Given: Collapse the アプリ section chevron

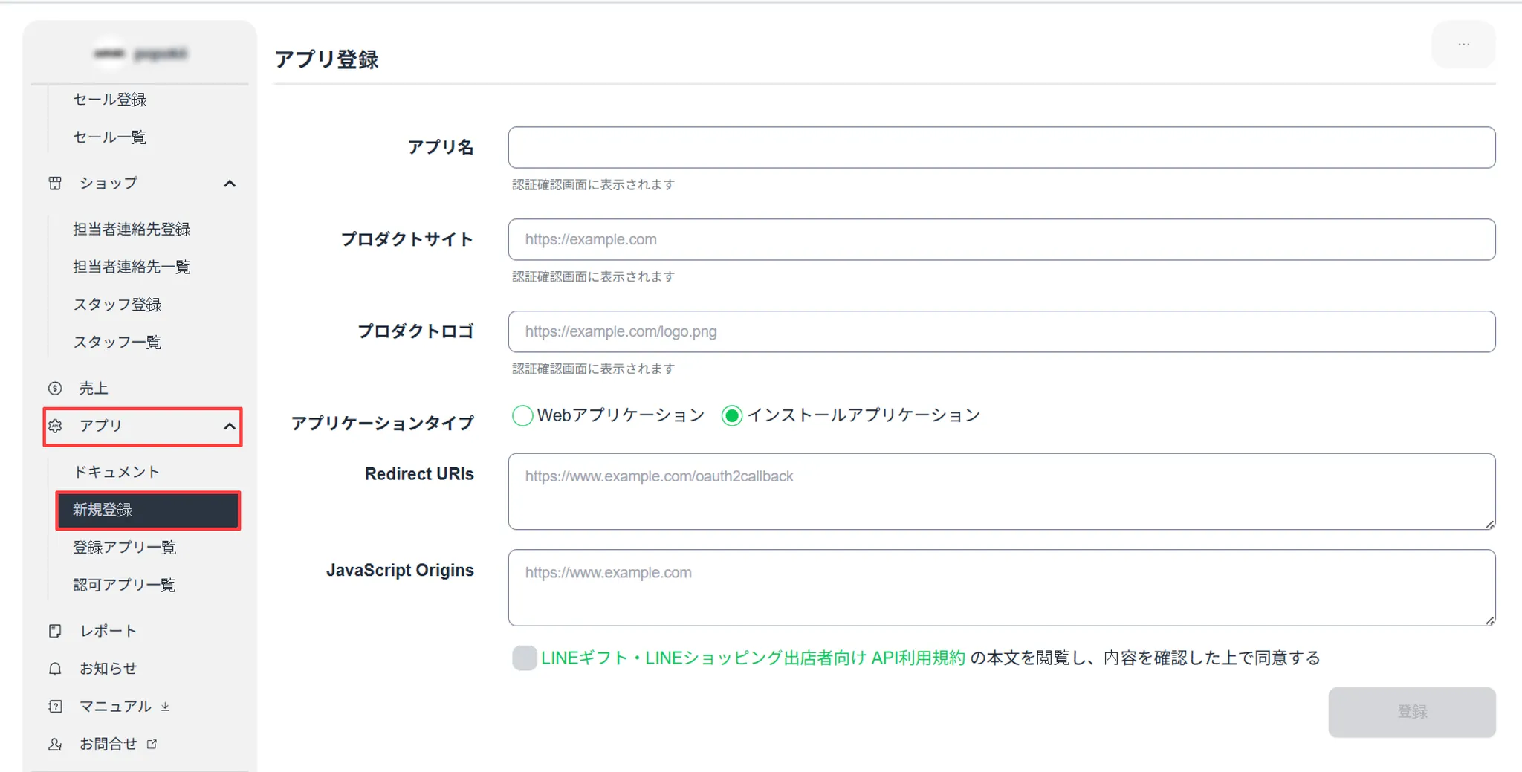Looking at the screenshot, I should coord(230,426).
